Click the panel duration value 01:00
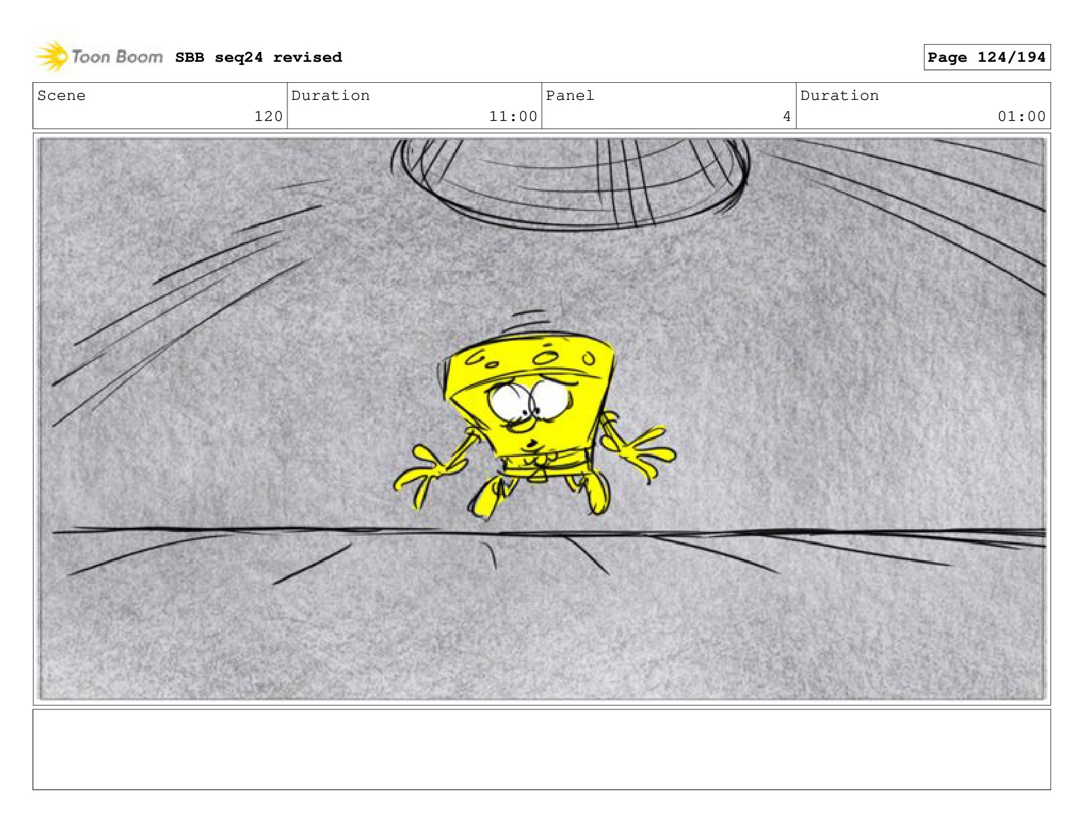 coord(1022,116)
